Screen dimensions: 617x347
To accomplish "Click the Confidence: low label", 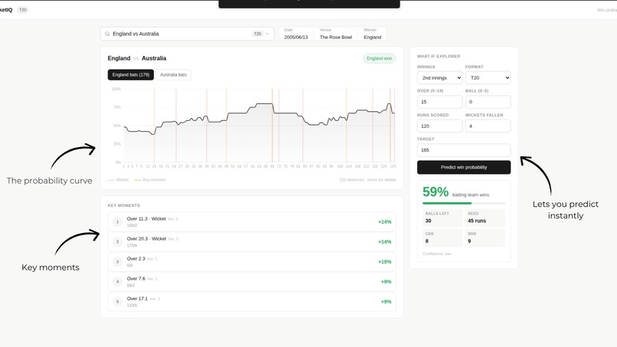I will point(437,254).
